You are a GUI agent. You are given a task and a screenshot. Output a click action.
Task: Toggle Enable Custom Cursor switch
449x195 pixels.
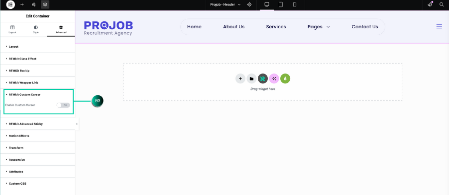click(63, 105)
